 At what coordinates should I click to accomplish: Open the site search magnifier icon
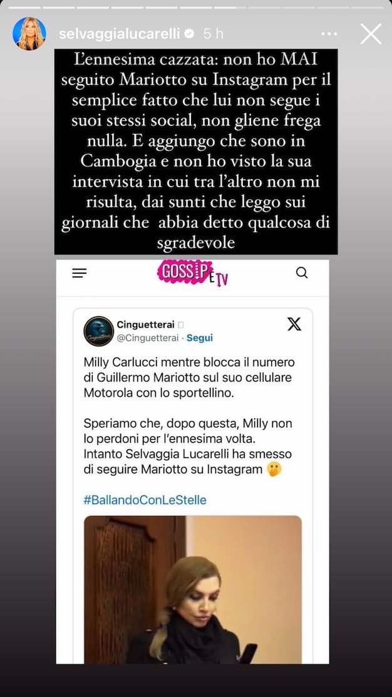click(302, 272)
